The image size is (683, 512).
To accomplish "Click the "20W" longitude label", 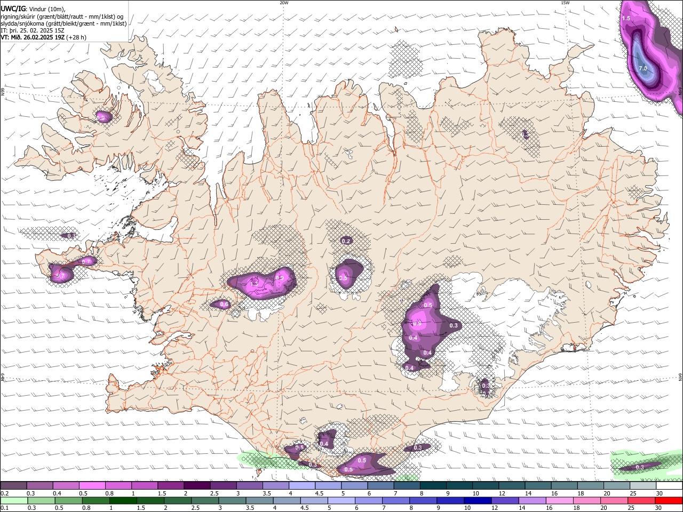I will click(x=284, y=3).
